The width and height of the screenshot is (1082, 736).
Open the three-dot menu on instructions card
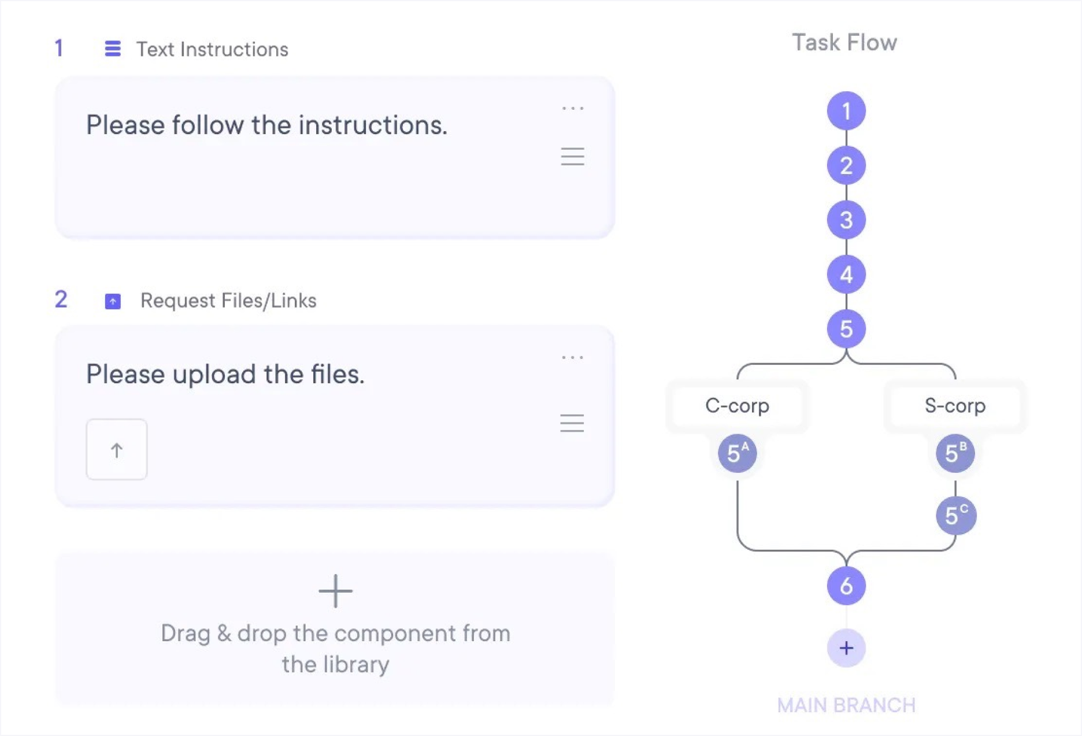click(x=573, y=108)
